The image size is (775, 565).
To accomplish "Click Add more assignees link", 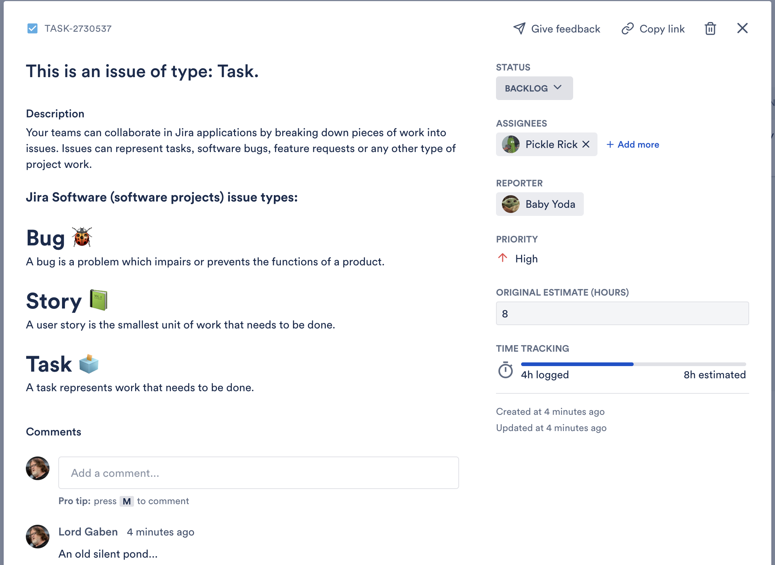I will click(633, 144).
